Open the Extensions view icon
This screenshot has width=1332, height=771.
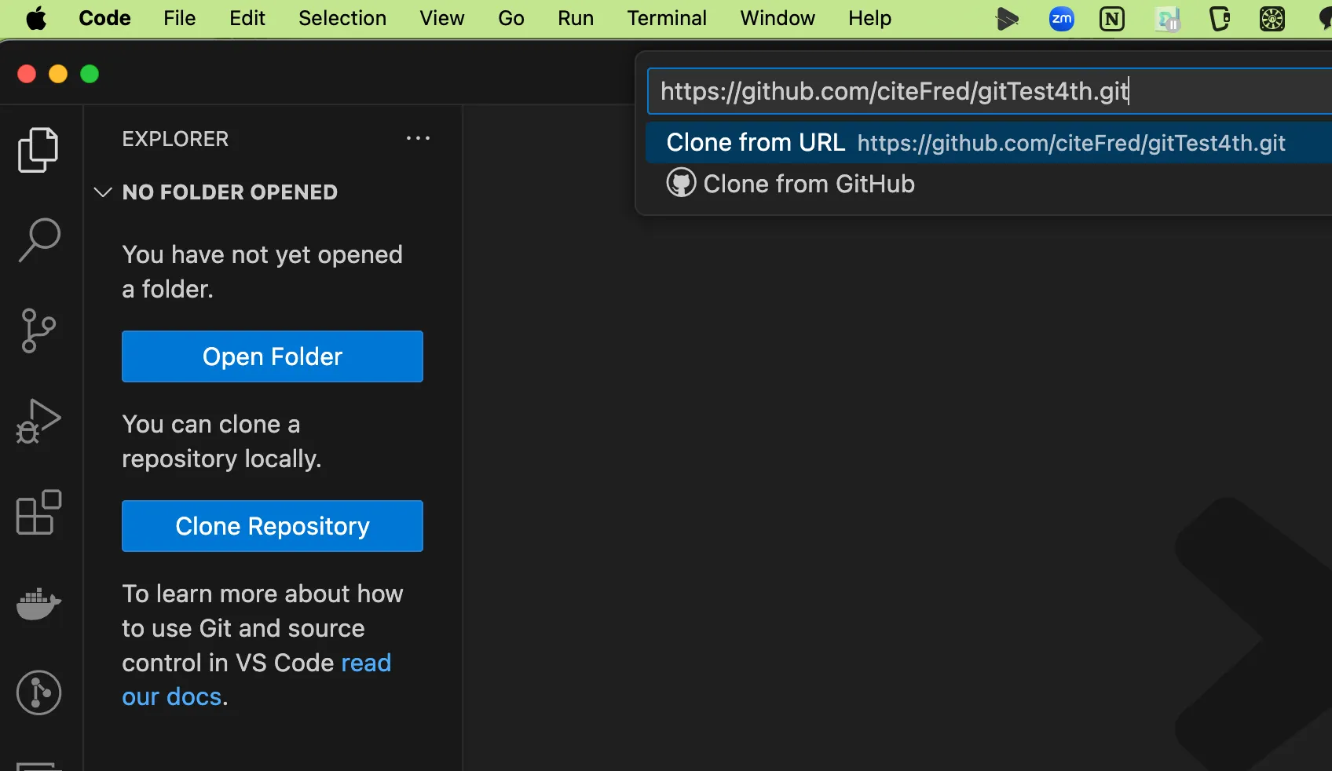38,513
